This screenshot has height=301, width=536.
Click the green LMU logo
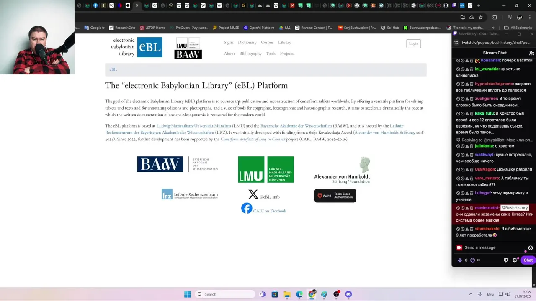pyautogui.click(x=266, y=169)
